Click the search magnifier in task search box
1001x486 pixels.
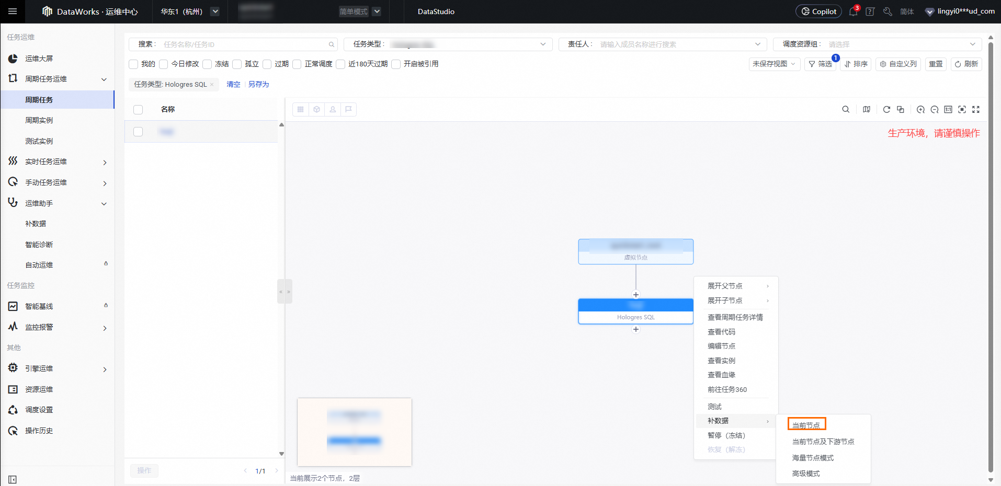(331, 44)
